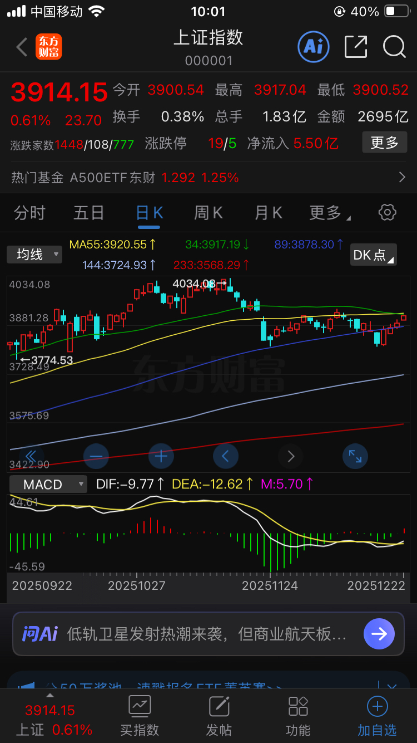Tap the 涨跌家数 1448/108/777 text

click(72, 145)
